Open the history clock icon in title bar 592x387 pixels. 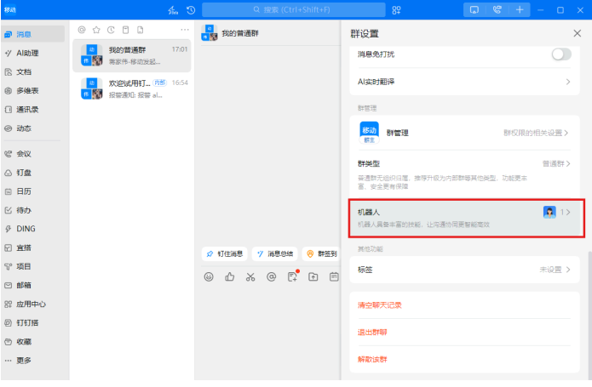(191, 10)
